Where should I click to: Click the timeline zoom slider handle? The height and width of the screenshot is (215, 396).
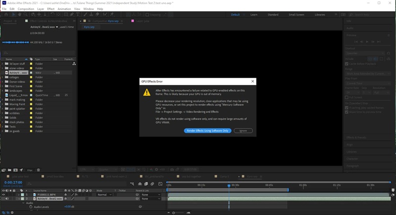[x=174, y=213]
